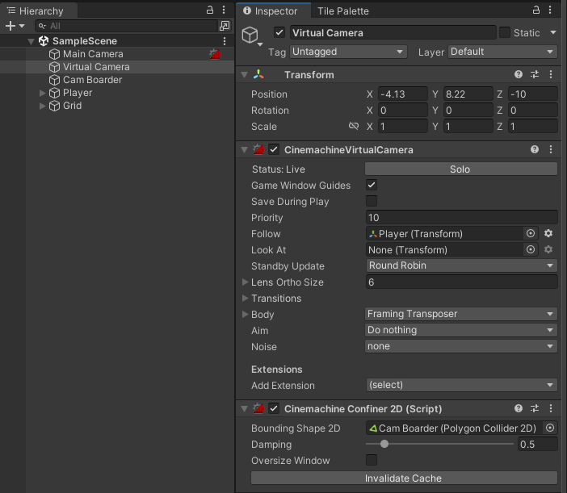Viewport: 567px width, 493px height.
Task: Open Cinemachine Confiner 2D help icon
Action: tap(519, 408)
